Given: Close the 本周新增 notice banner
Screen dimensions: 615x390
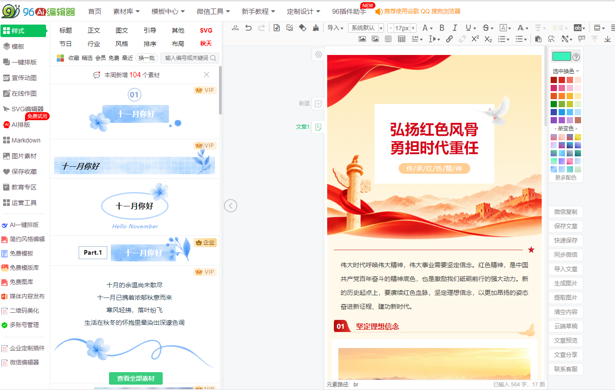Looking at the screenshot, I should click(x=206, y=75).
